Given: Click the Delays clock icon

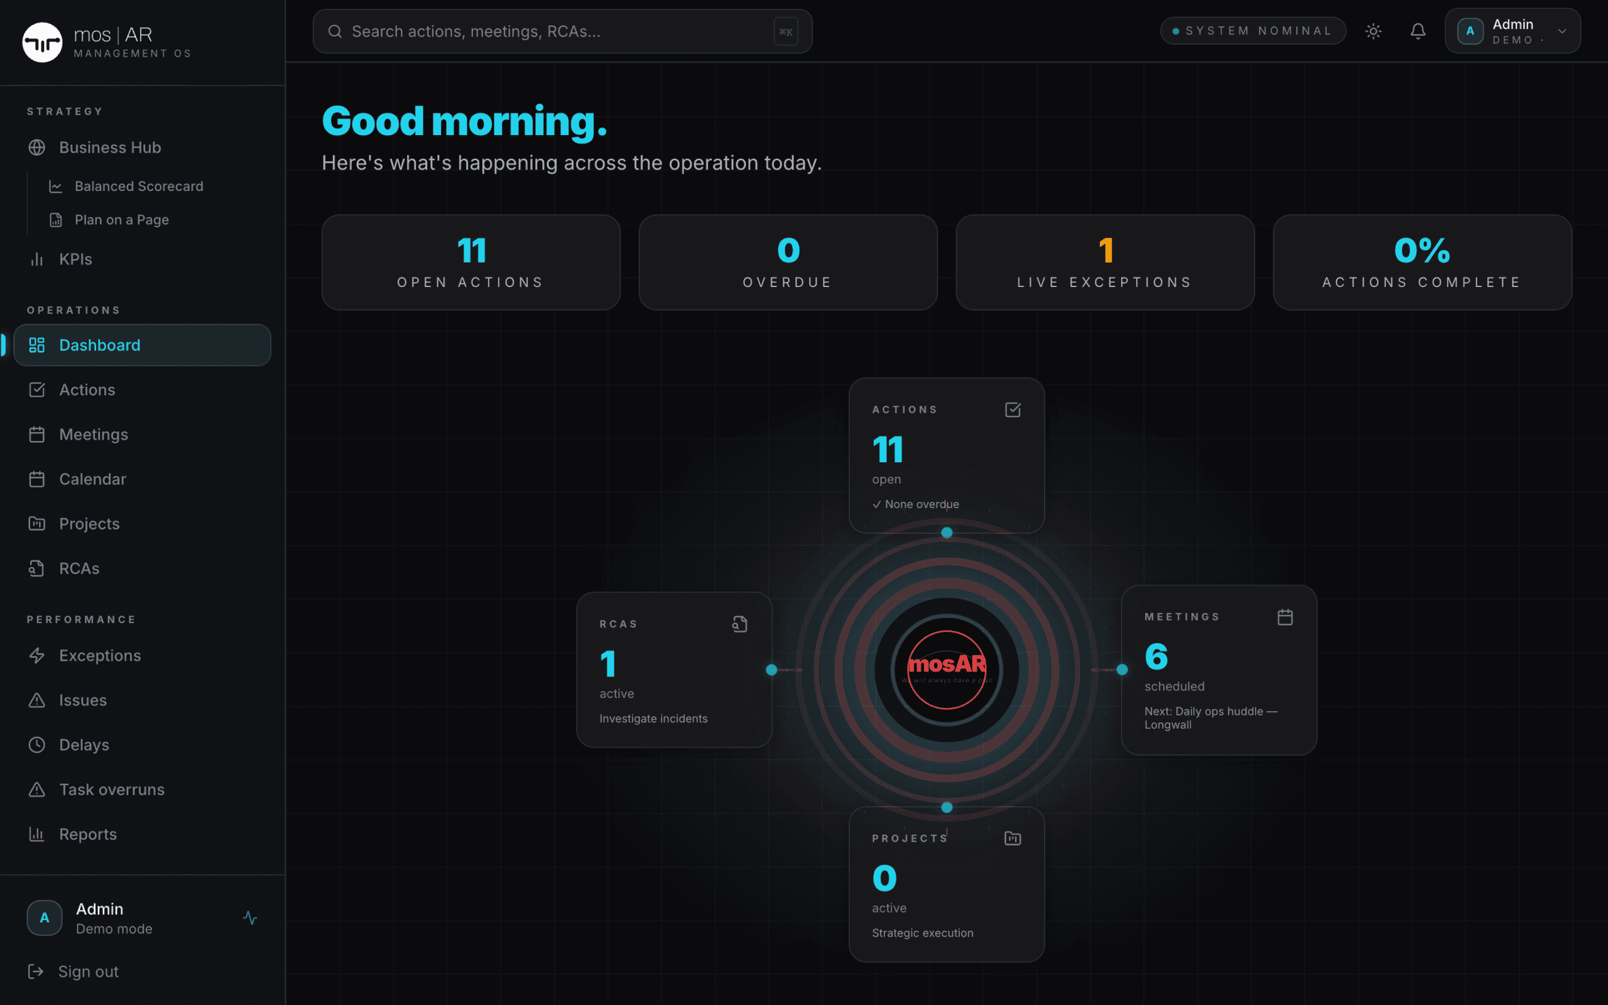Looking at the screenshot, I should 37,745.
